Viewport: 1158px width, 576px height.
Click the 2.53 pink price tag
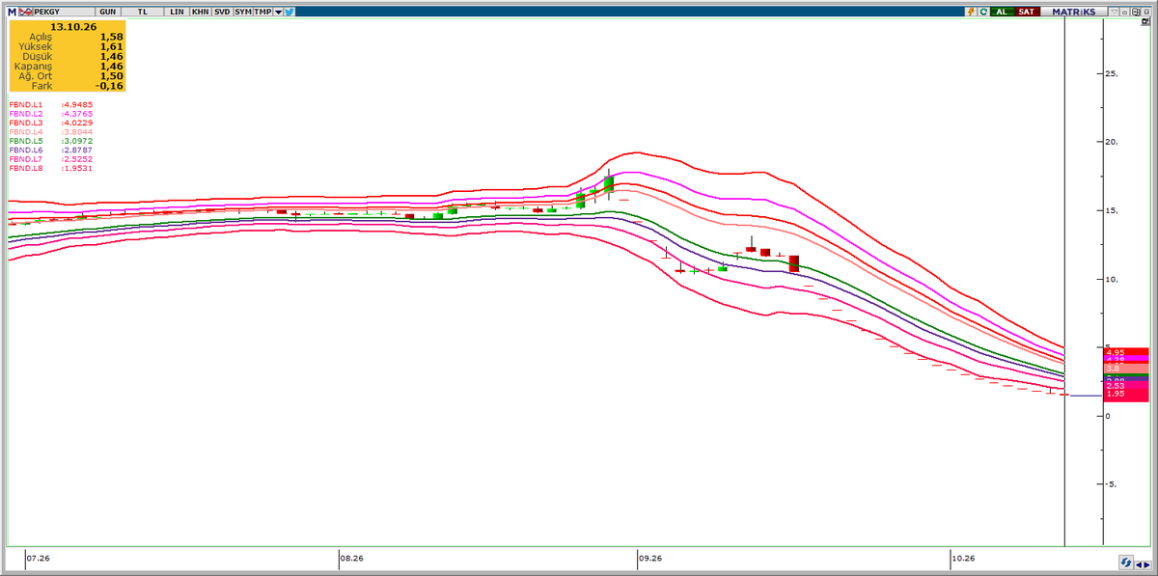[1125, 386]
